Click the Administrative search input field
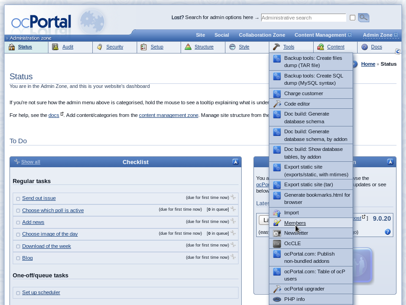Screen dimensions: 406x305 [303, 18]
